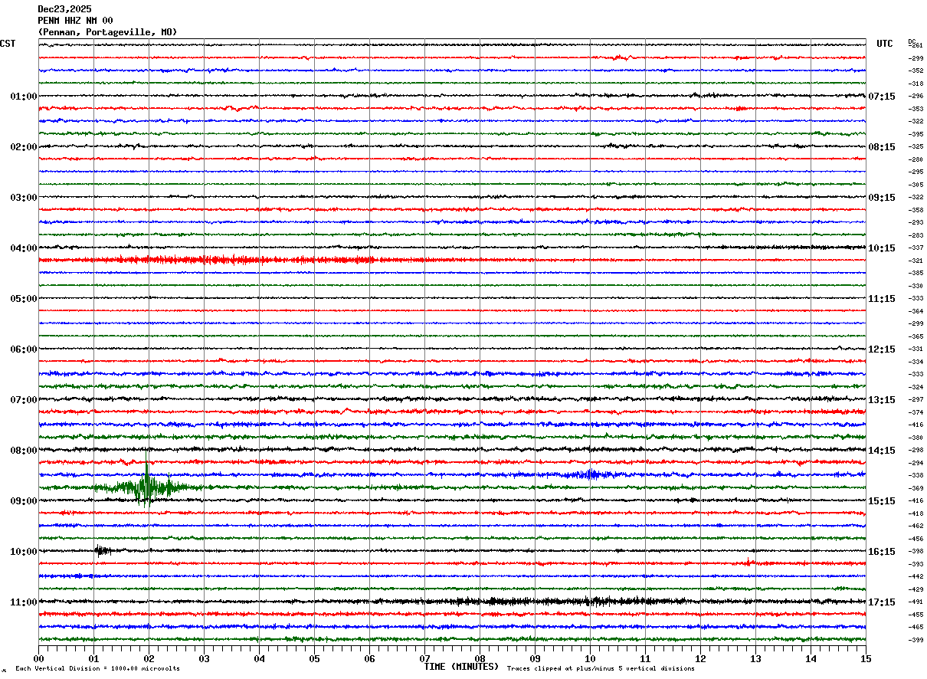Click the DC offset value "-399"
Viewport: 927px width, 679px height.
[x=916, y=640]
